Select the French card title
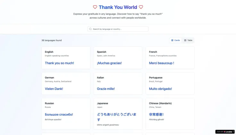This screenshot has height=135, width=236. click(x=153, y=52)
